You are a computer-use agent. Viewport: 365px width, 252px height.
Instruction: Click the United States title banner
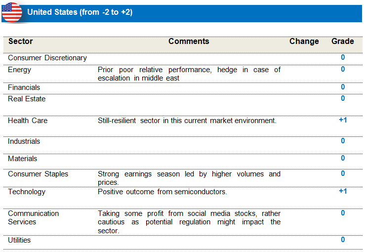pos(80,12)
